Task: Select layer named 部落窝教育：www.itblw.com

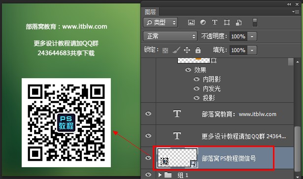Action: pos(239,114)
